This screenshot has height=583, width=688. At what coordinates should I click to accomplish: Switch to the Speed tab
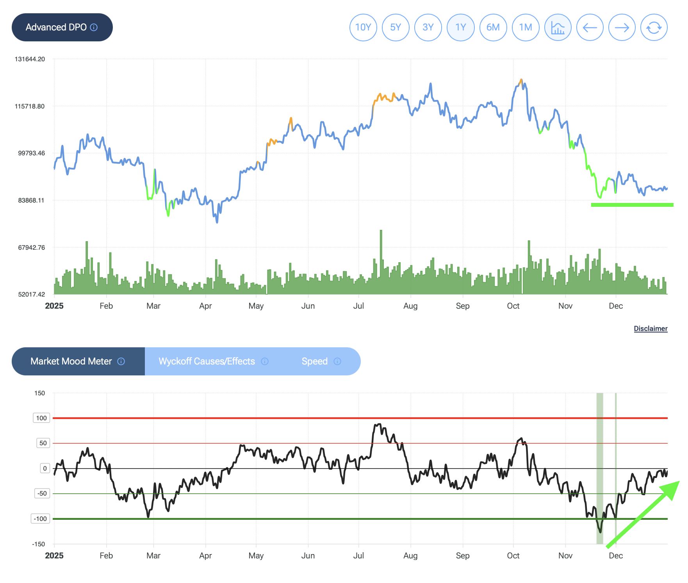tap(314, 361)
